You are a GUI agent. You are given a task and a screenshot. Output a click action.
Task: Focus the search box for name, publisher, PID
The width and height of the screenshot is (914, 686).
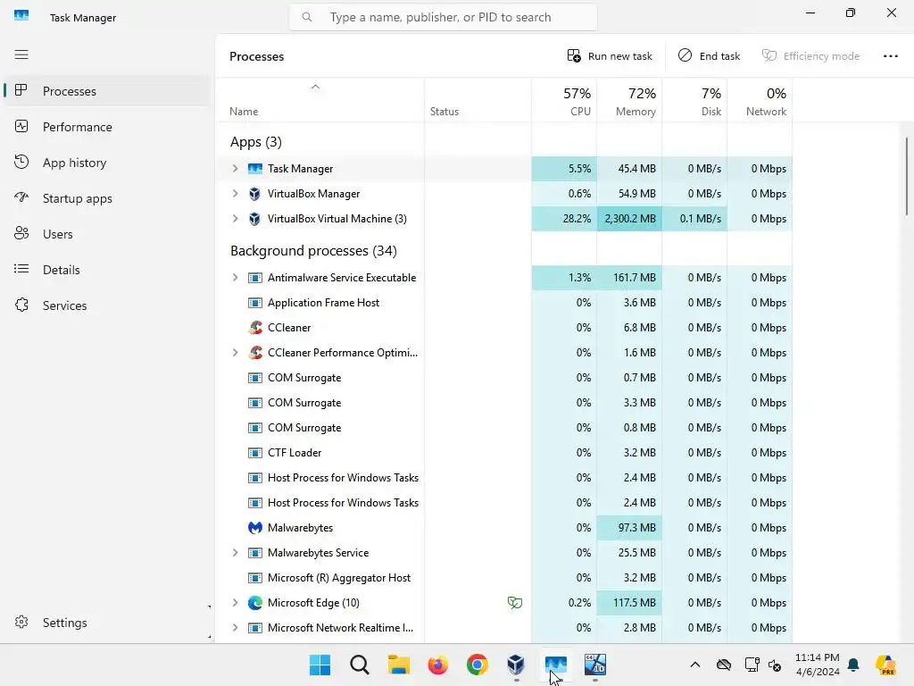coord(443,18)
